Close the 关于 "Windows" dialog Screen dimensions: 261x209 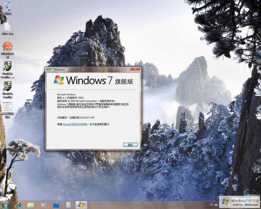tap(135, 69)
